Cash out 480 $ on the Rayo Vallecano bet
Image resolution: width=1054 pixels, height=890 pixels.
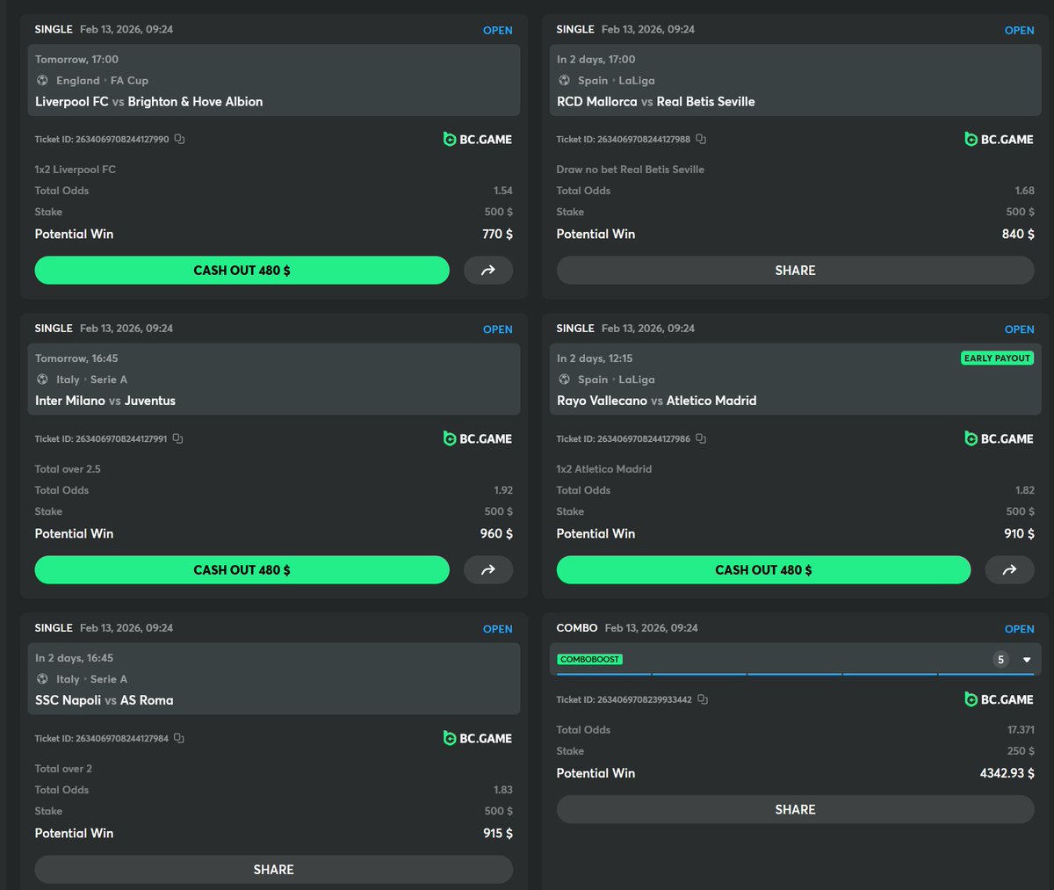[x=763, y=570]
